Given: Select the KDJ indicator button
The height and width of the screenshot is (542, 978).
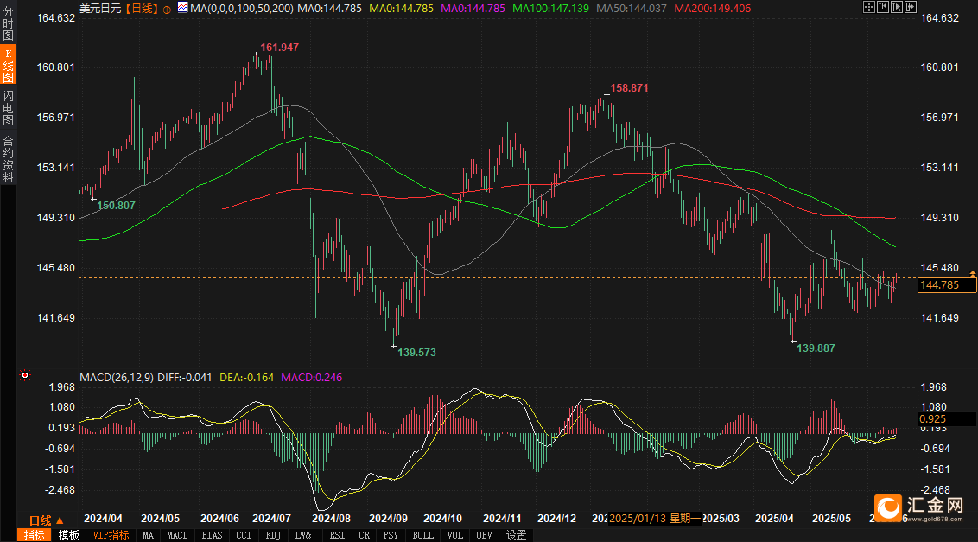Looking at the screenshot, I should point(273,535).
